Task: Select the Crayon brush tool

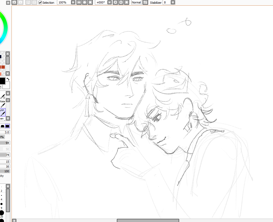Action: [3, 112]
